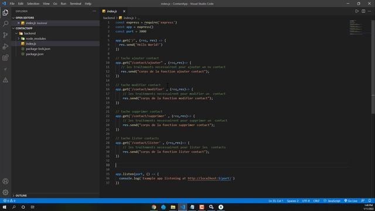This screenshot has width=375, height=211.
Task: Click the taskbar clock and date
Action: coord(369,207)
